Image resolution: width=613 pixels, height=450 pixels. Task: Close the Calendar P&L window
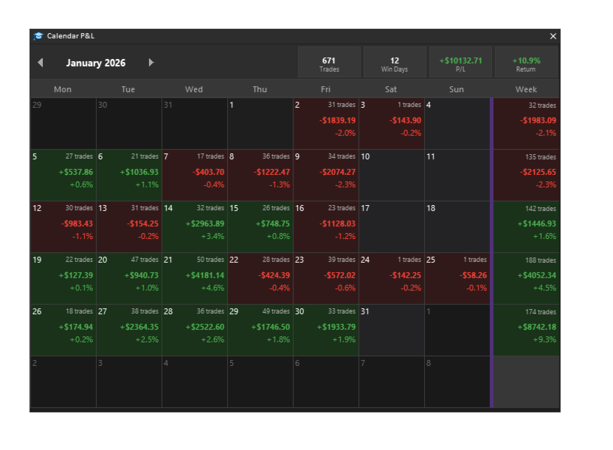[x=553, y=36]
